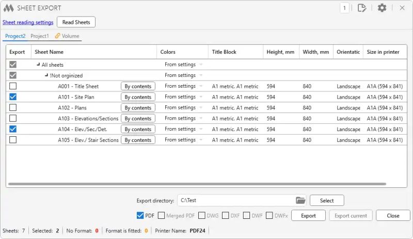This screenshot has height=239, width=413.
Task: Click By contents for A001 - Title Sheet
Action: point(138,86)
